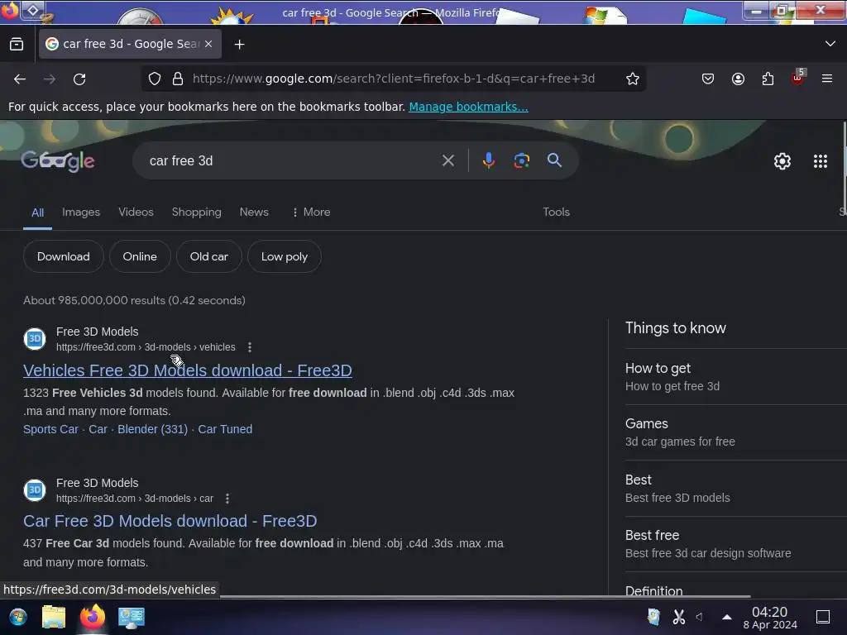Open Extensions puzzle icon
847x635 pixels.
[x=768, y=79]
